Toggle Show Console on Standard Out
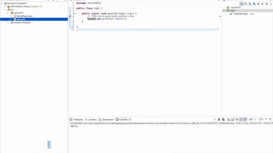 tap(241, 119)
